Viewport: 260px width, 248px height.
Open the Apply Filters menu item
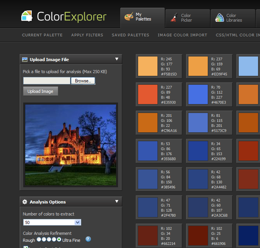pyautogui.click(x=87, y=35)
